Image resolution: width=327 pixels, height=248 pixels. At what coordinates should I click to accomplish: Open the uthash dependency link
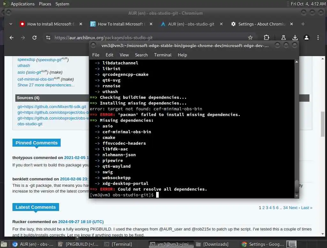click(24, 66)
